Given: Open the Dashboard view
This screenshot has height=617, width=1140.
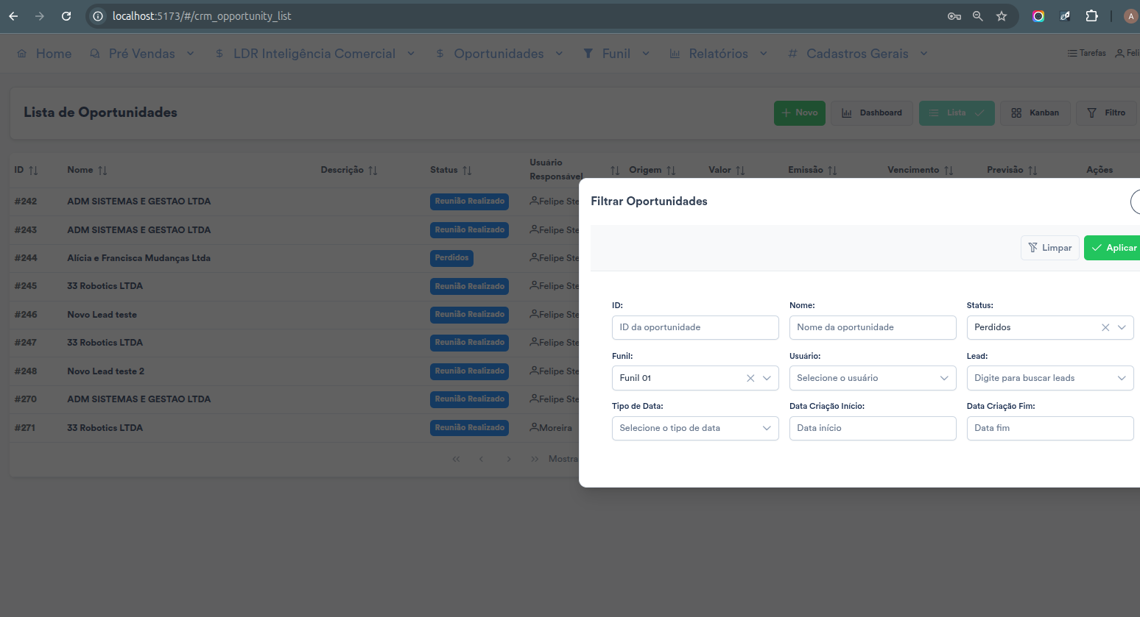Looking at the screenshot, I should [872, 113].
